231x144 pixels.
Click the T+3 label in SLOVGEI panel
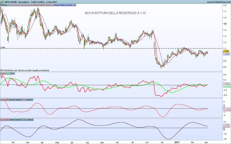(24, 119)
